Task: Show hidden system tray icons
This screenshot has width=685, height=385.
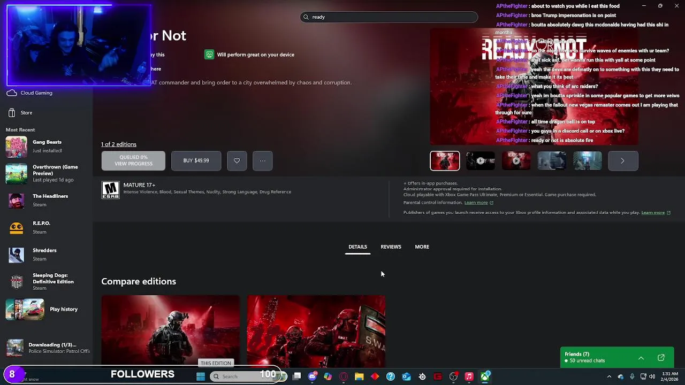Action: click(x=609, y=376)
